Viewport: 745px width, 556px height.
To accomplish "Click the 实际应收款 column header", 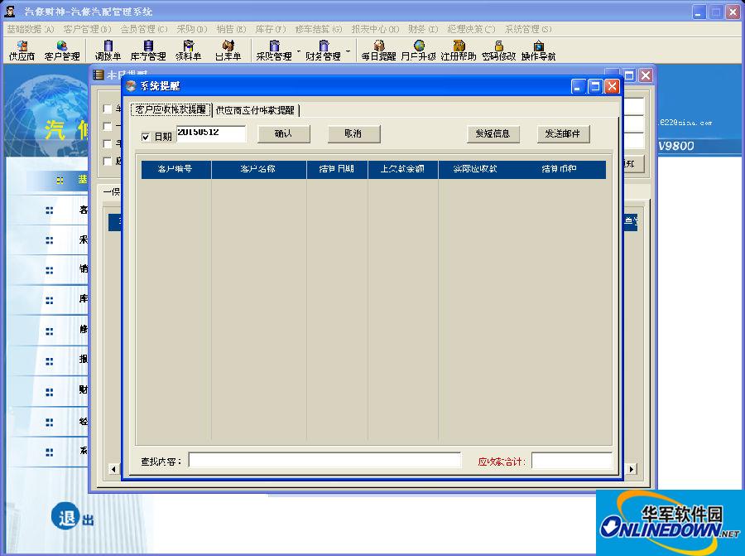I will click(x=475, y=169).
